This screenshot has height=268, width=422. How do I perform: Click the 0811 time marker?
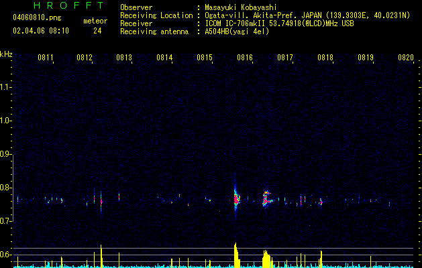(46, 57)
